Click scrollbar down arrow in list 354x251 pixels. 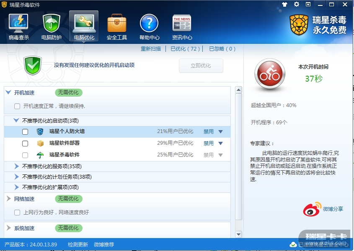(238, 234)
